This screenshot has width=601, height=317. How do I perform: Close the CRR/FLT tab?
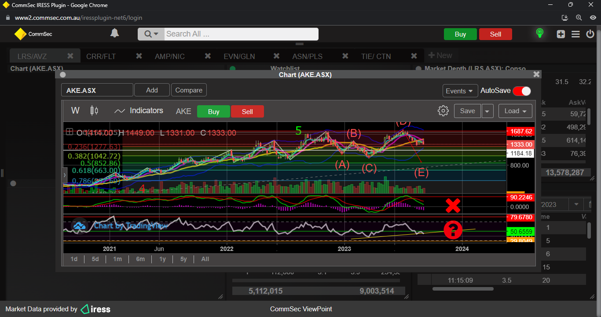coord(139,56)
